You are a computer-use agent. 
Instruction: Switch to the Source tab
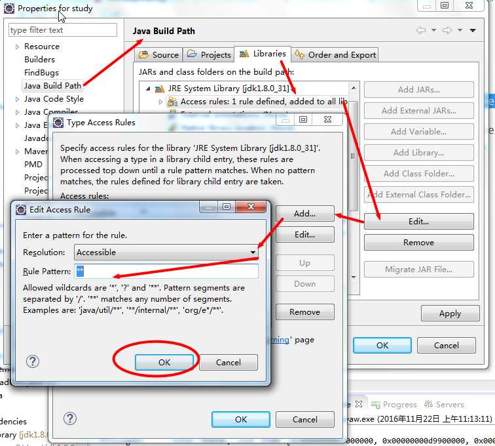click(x=159, y=54)
